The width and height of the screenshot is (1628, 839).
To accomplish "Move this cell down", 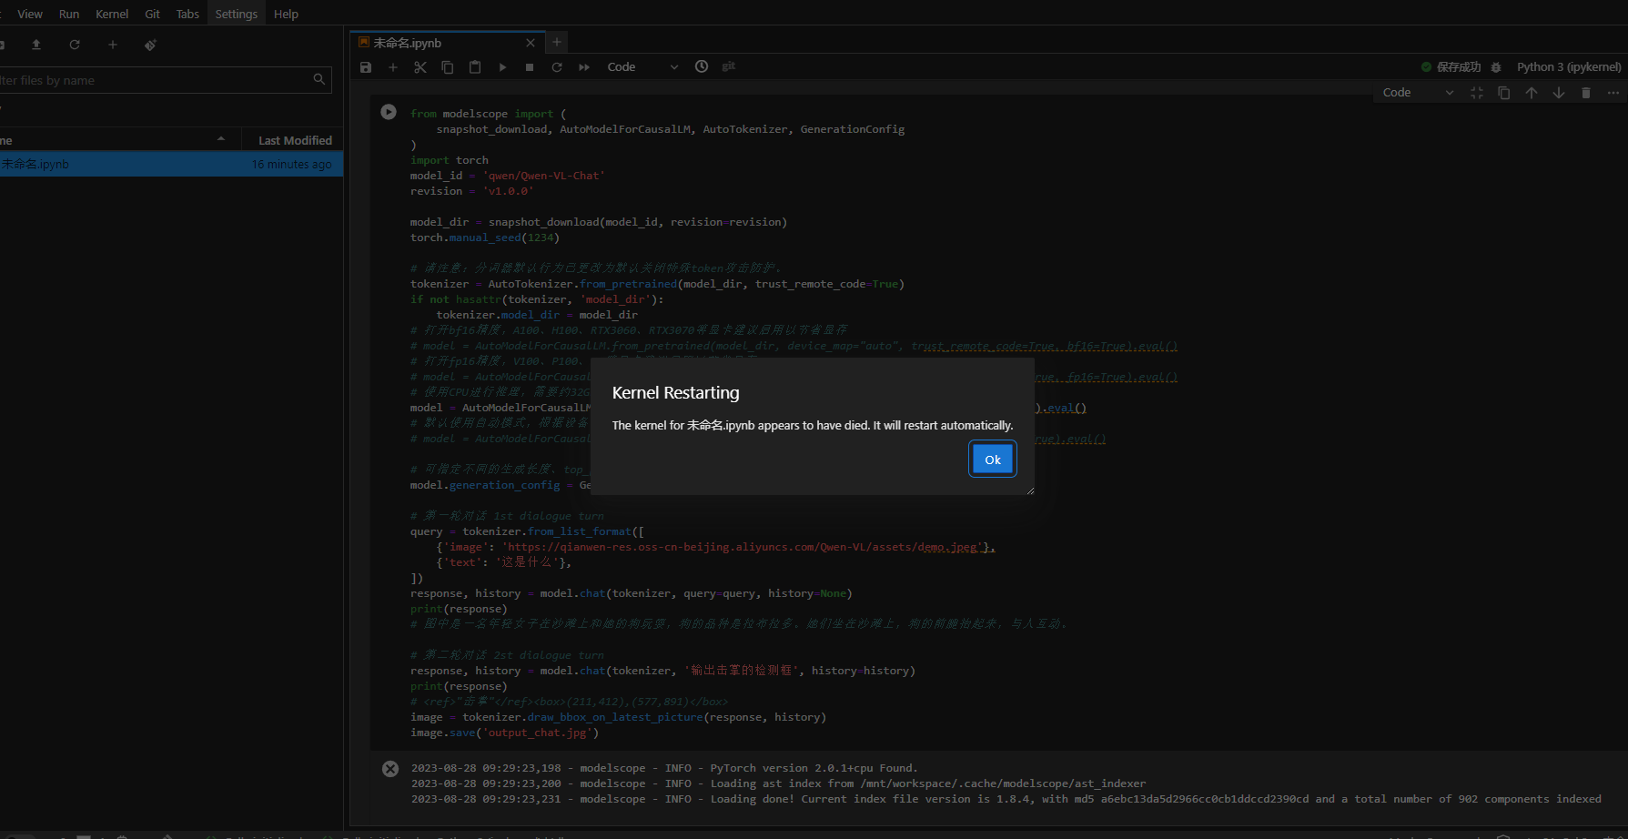I will coord(1559,93).
